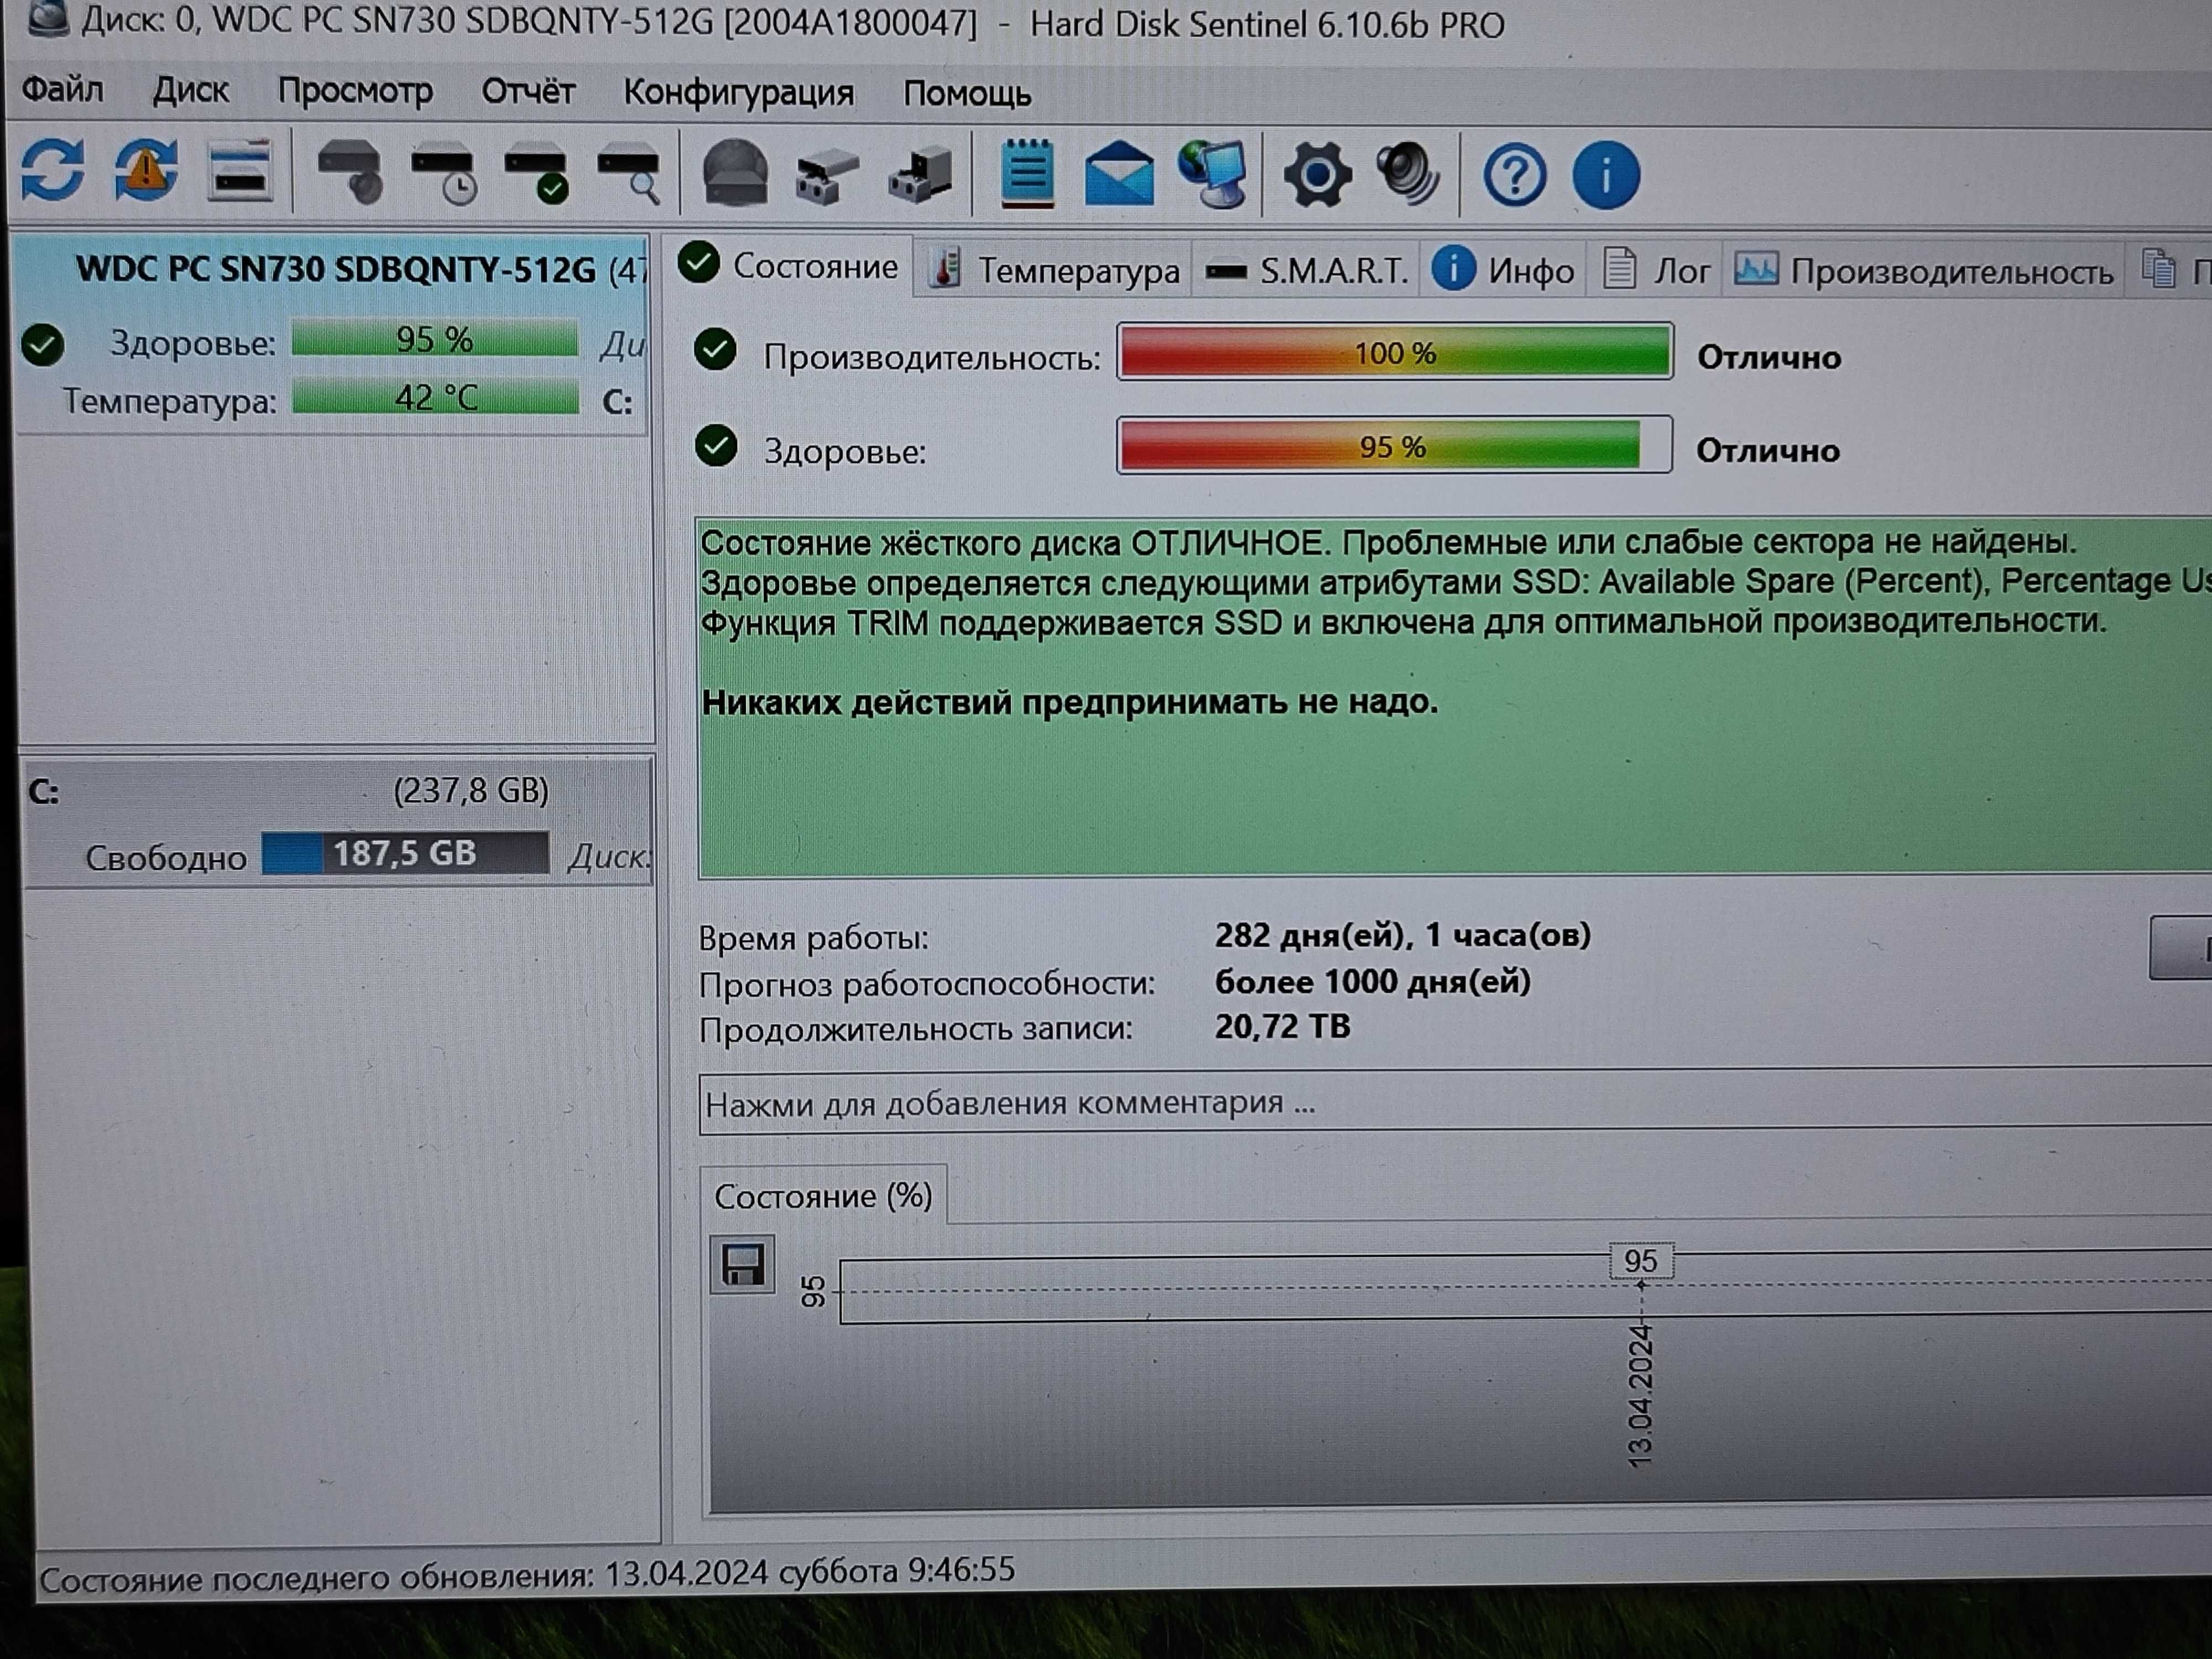
Task: Save the chart using the floppy disk icon
Action: (742, 1265)
